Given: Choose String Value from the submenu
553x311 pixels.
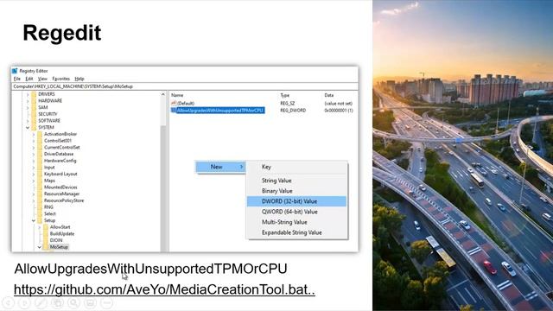Looking at the screenshot, I should click(x=297, y=181).
